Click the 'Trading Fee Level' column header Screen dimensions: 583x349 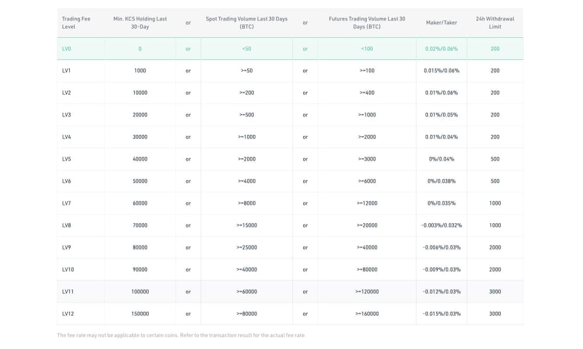76,23
